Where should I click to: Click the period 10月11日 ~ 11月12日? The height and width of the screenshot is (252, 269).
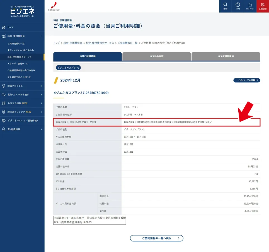[x=135, y=137]
